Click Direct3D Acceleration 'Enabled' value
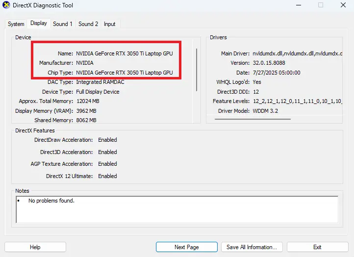Viewport: 354px width, 257px height. click(x=107, y=152)
